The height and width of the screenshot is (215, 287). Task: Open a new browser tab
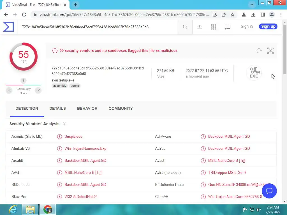click(76, 5)
